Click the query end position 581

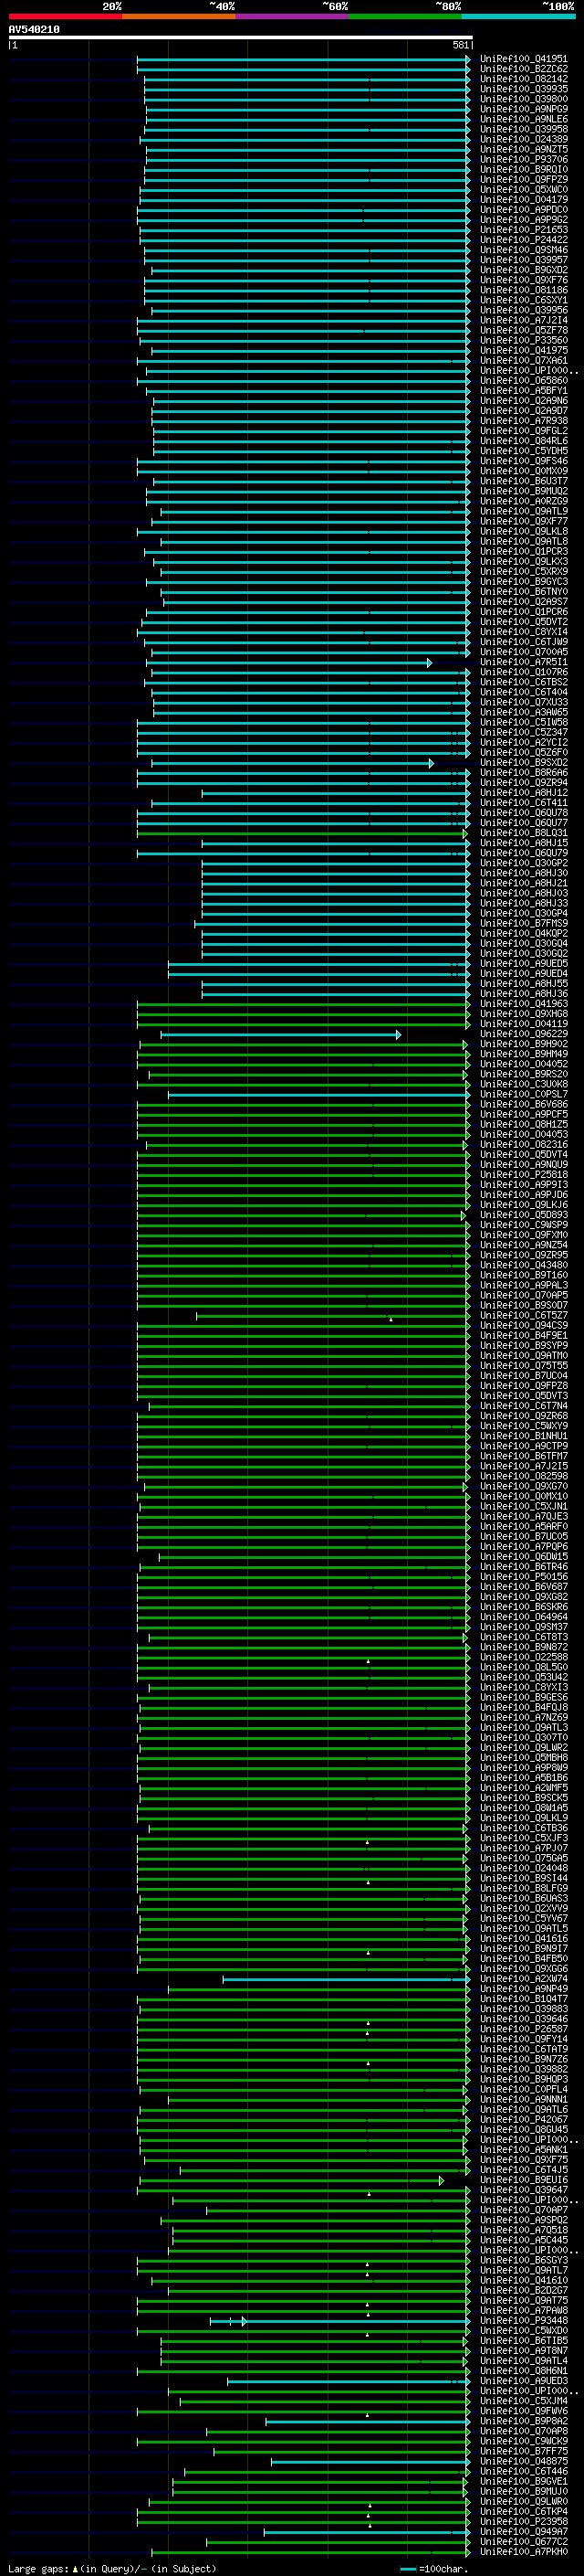coord(460,45)
